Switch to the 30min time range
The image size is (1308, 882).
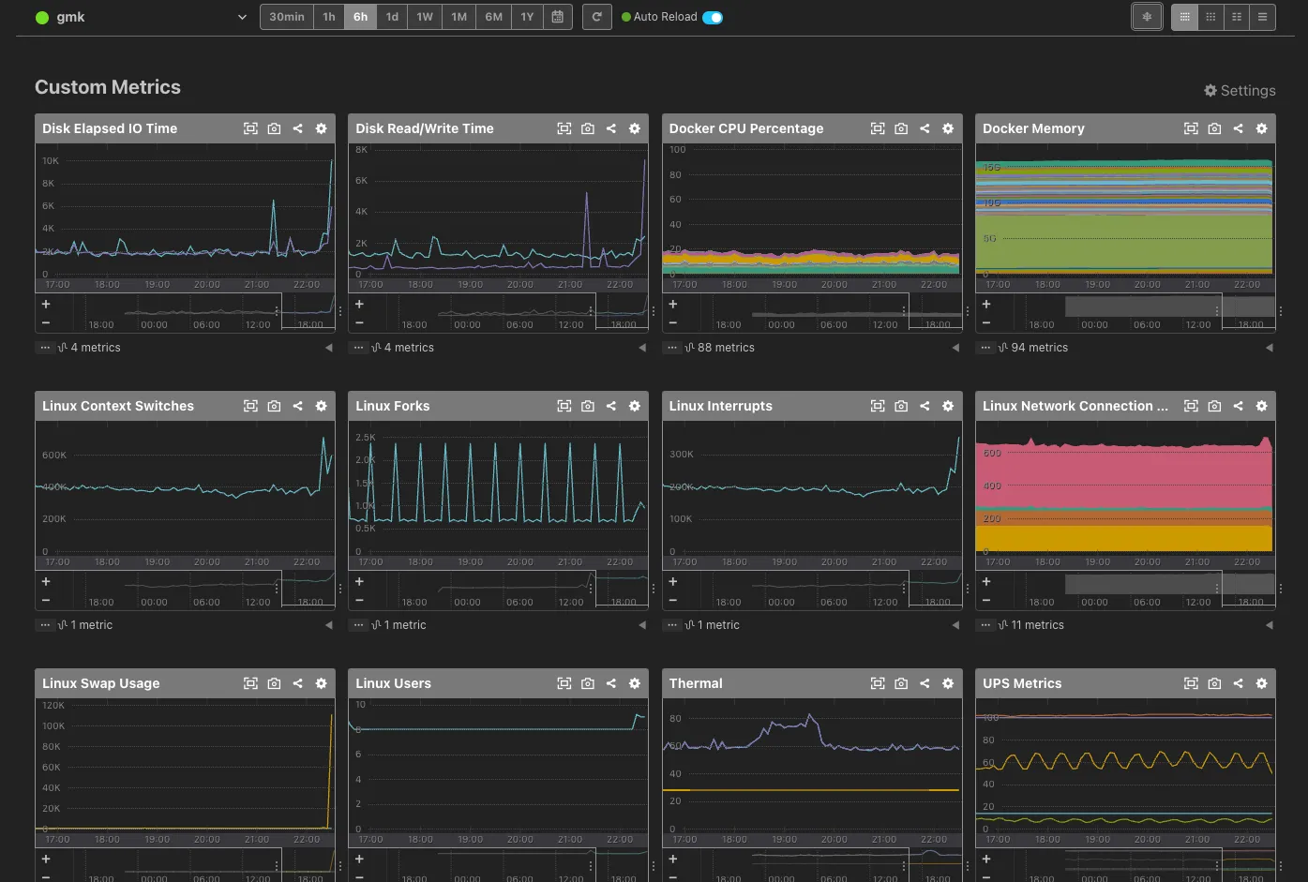click(x=286, y=17)
